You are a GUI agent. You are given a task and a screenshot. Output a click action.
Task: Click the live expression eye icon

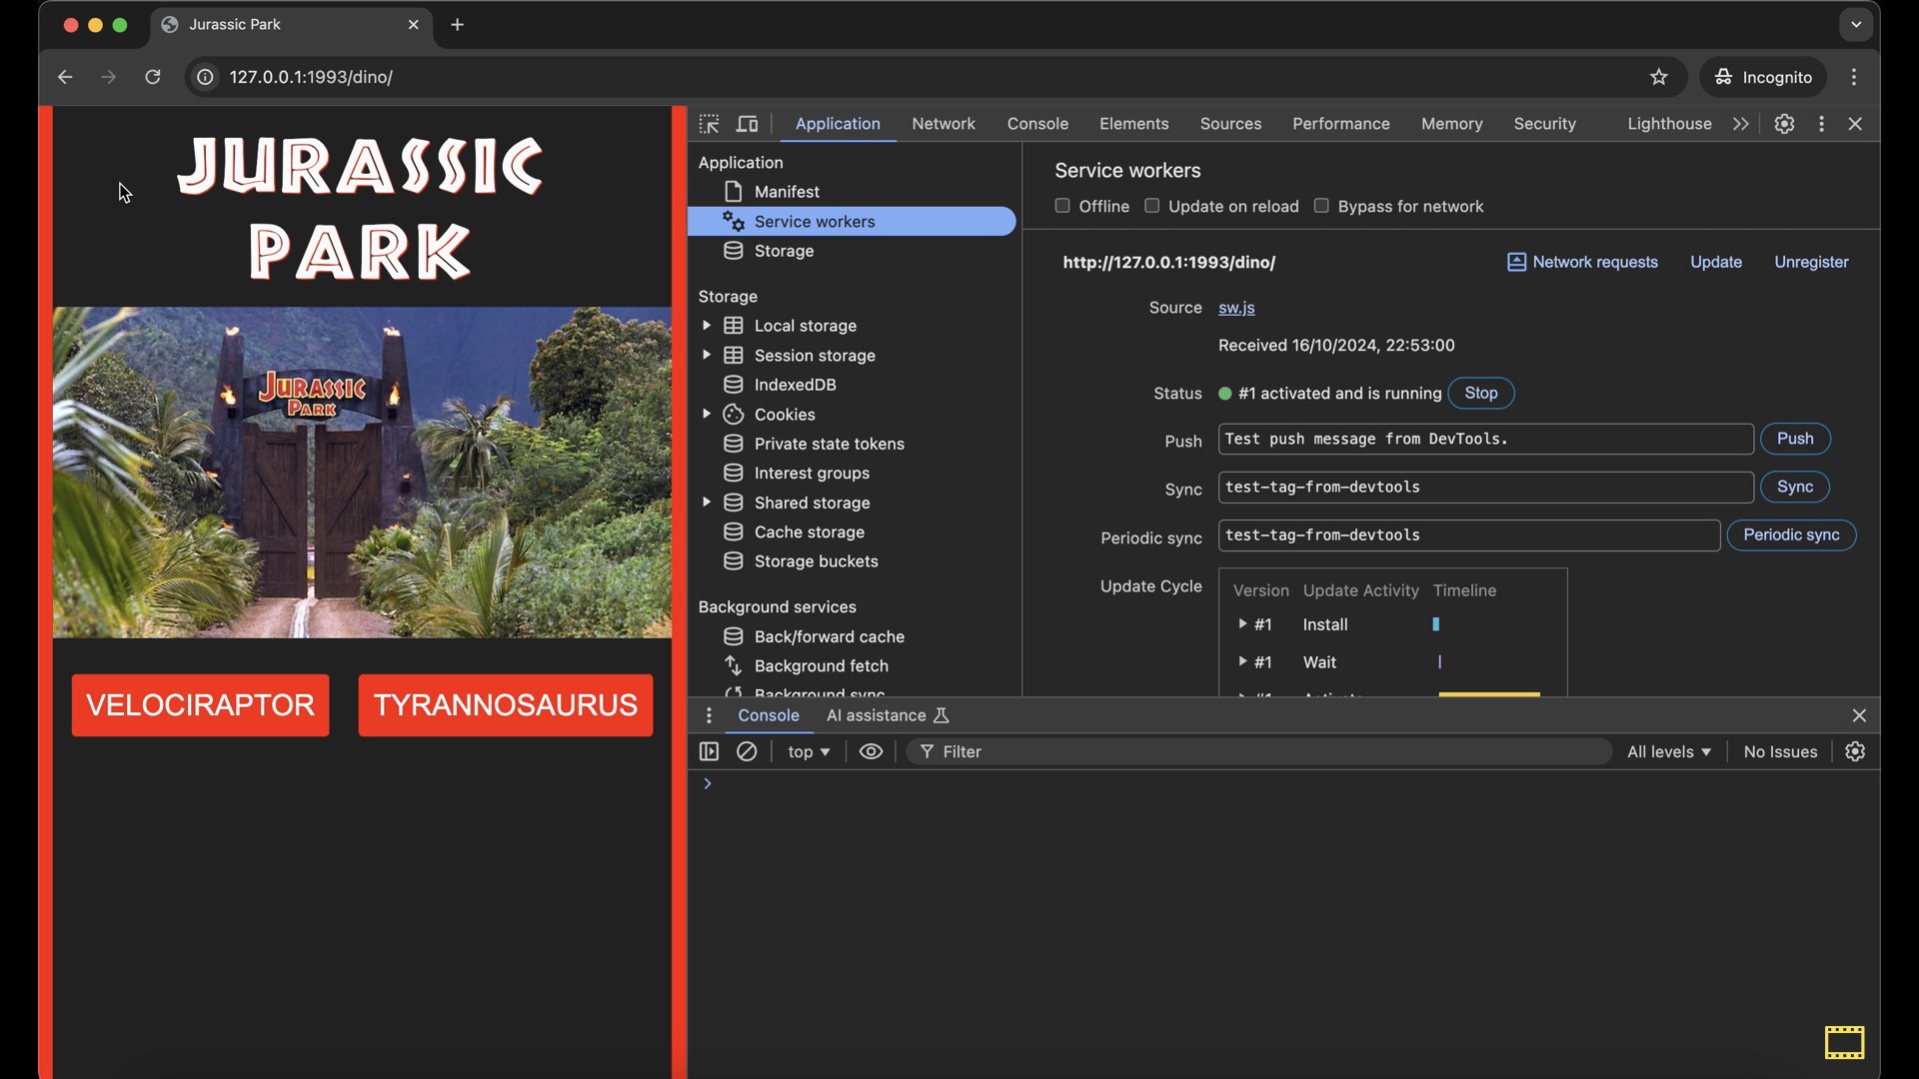coord(871,751)
